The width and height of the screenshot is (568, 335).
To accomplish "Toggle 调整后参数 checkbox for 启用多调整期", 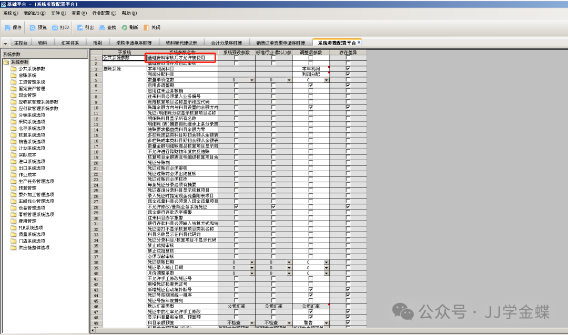I will pyautogui.click(x=311, y=85).
